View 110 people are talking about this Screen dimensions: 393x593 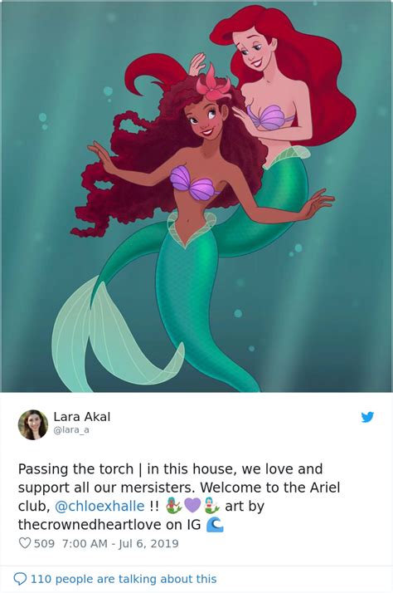point(124,579)
